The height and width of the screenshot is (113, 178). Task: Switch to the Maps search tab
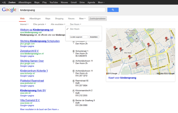pyautogui.click(x=48, y=18)
